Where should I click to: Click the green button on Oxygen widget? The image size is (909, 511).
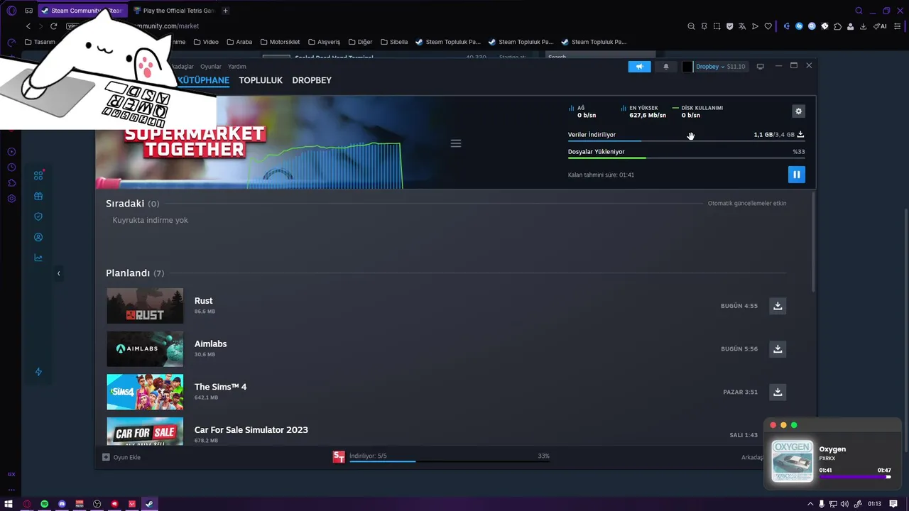tap(794, 425)
